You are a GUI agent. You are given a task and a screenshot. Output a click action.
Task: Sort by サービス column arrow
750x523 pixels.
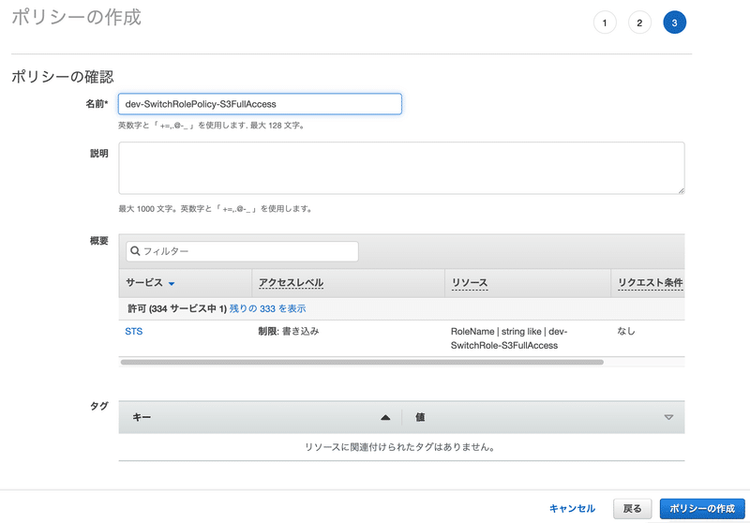click(172, 283)
